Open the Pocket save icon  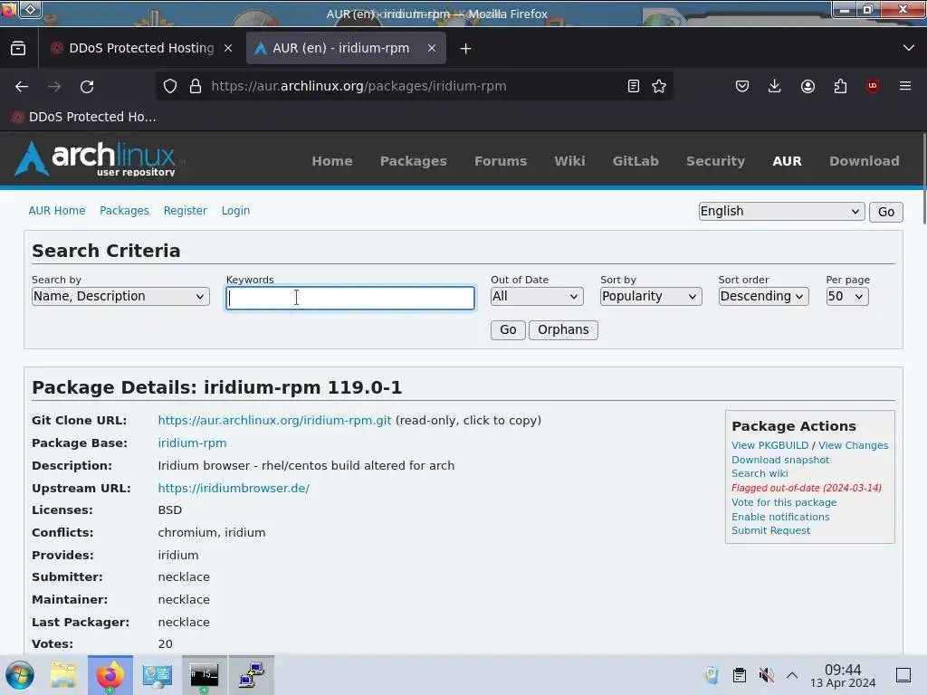[742, 86]
